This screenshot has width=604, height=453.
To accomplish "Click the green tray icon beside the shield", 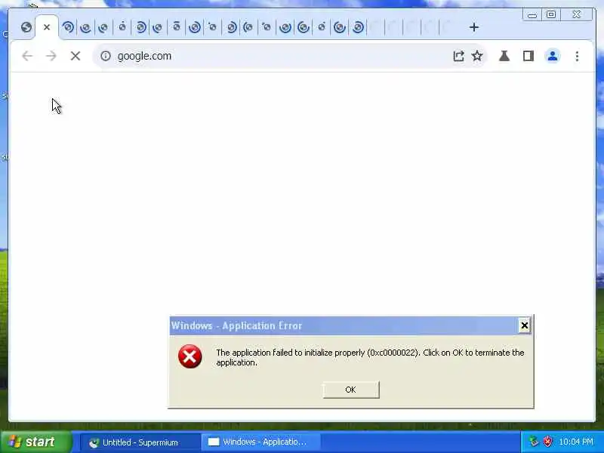I will pos(534,442).
